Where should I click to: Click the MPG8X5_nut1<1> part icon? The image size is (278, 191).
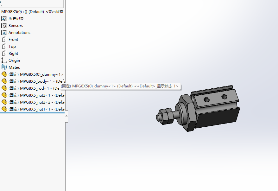4,109
